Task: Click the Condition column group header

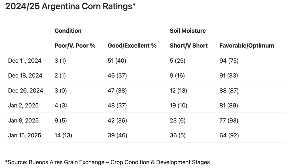Action: [x=68, y=31]
